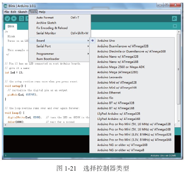The height and width of the screenshot is (173, 185).
Task: Choose LilyPad Arduino w/ ATmega328
Action: pyautogui.click(x=132, y=114)
